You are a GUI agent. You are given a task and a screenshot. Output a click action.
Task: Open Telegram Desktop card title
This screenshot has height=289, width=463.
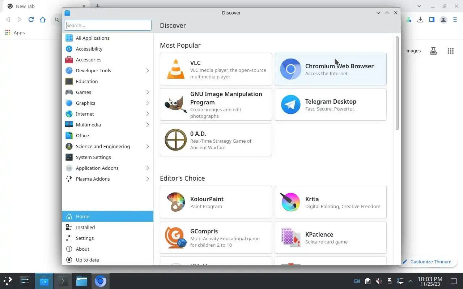click(331, 102)
